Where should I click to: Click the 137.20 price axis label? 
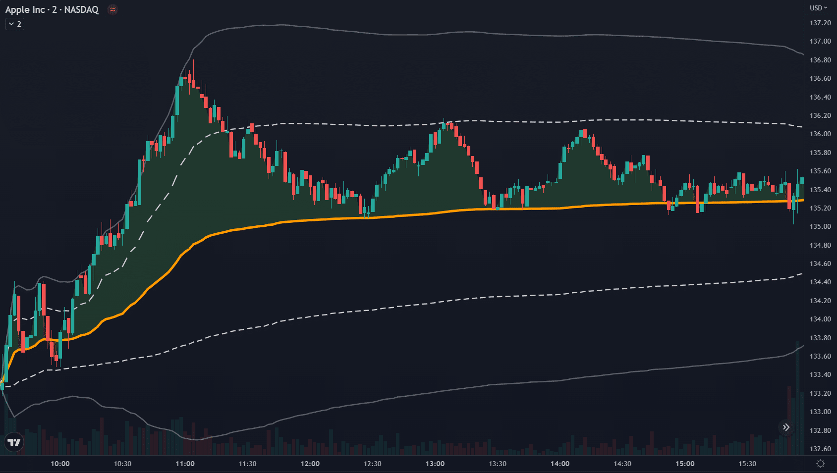click(820, 23)
